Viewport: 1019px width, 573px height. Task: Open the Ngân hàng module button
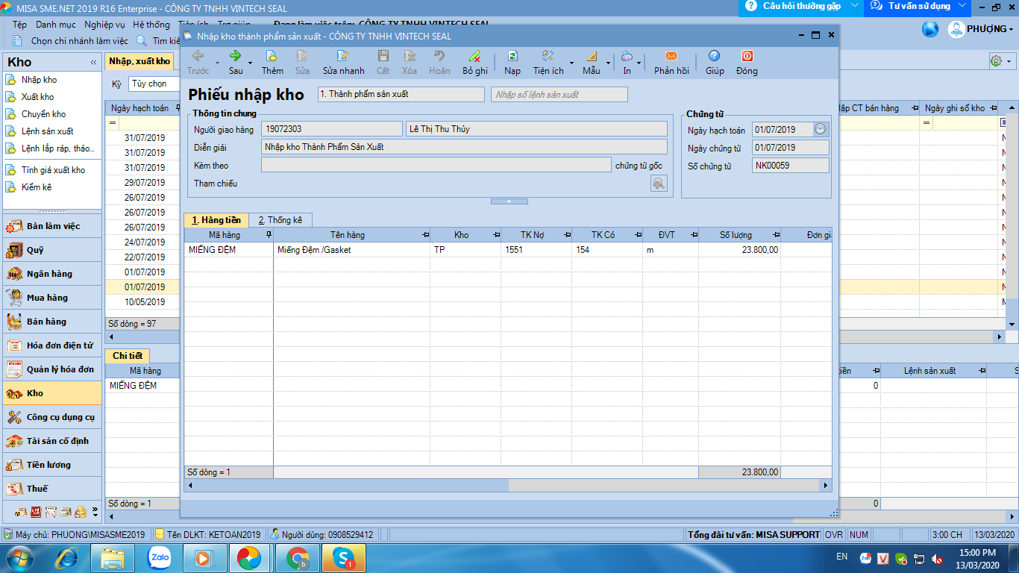(49, 274)
